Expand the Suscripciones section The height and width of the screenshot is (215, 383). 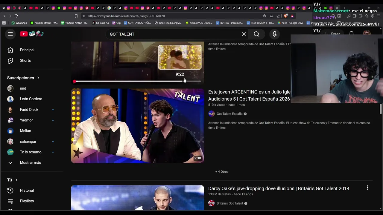pos(23,78)
